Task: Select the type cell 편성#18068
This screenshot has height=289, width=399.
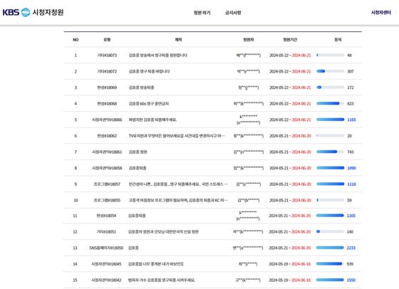Action: click(107, 104)
